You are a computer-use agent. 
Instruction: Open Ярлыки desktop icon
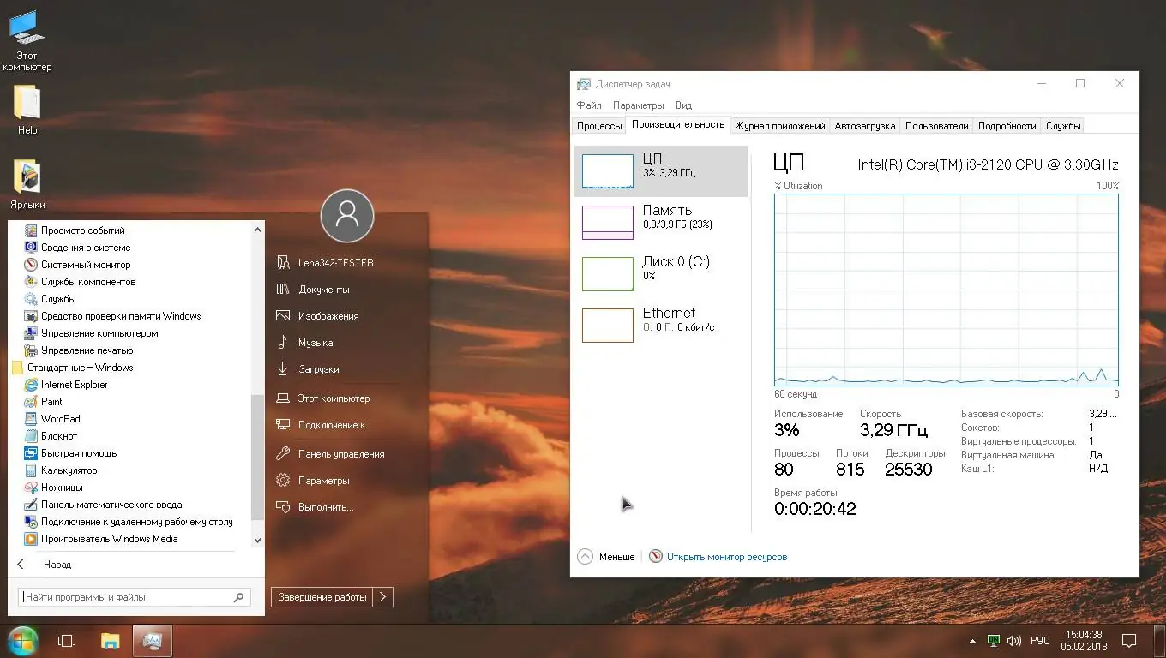tap(27, 184)
